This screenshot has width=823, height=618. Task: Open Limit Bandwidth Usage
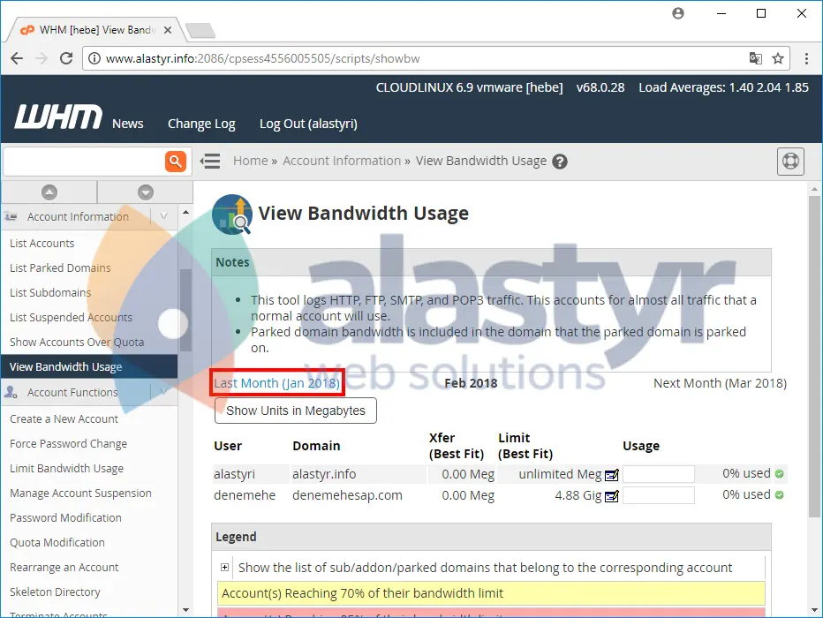[66, 469]
